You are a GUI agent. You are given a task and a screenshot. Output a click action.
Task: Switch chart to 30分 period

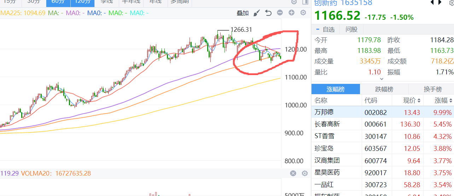pos(34,2)
